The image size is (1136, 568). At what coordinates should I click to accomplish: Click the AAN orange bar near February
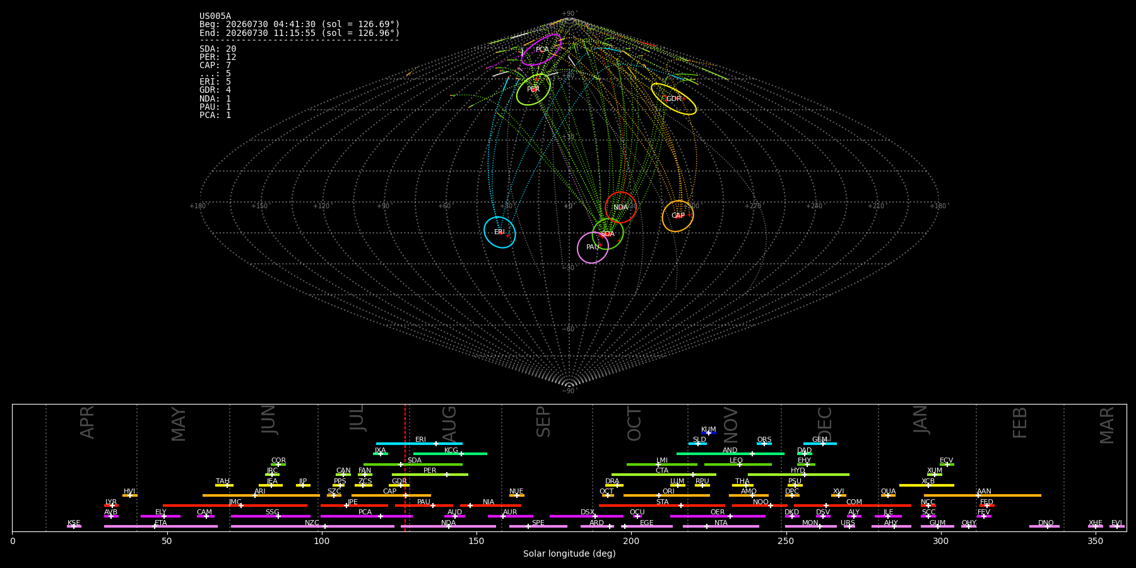pos(983,495)
